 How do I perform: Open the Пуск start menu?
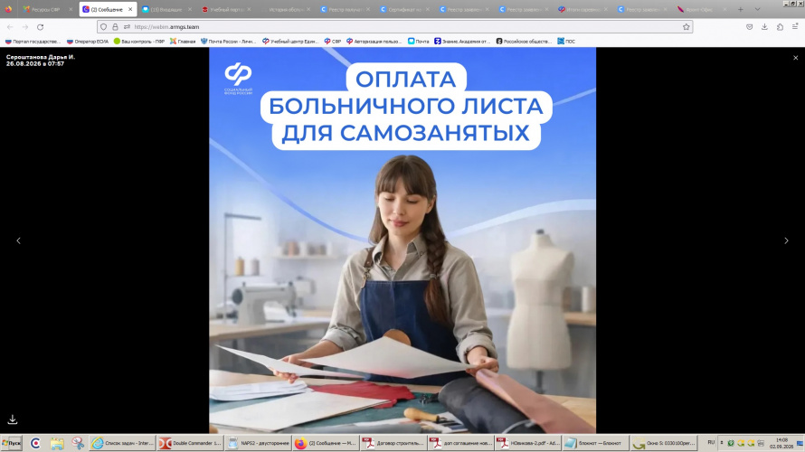[x=11, y=443]
